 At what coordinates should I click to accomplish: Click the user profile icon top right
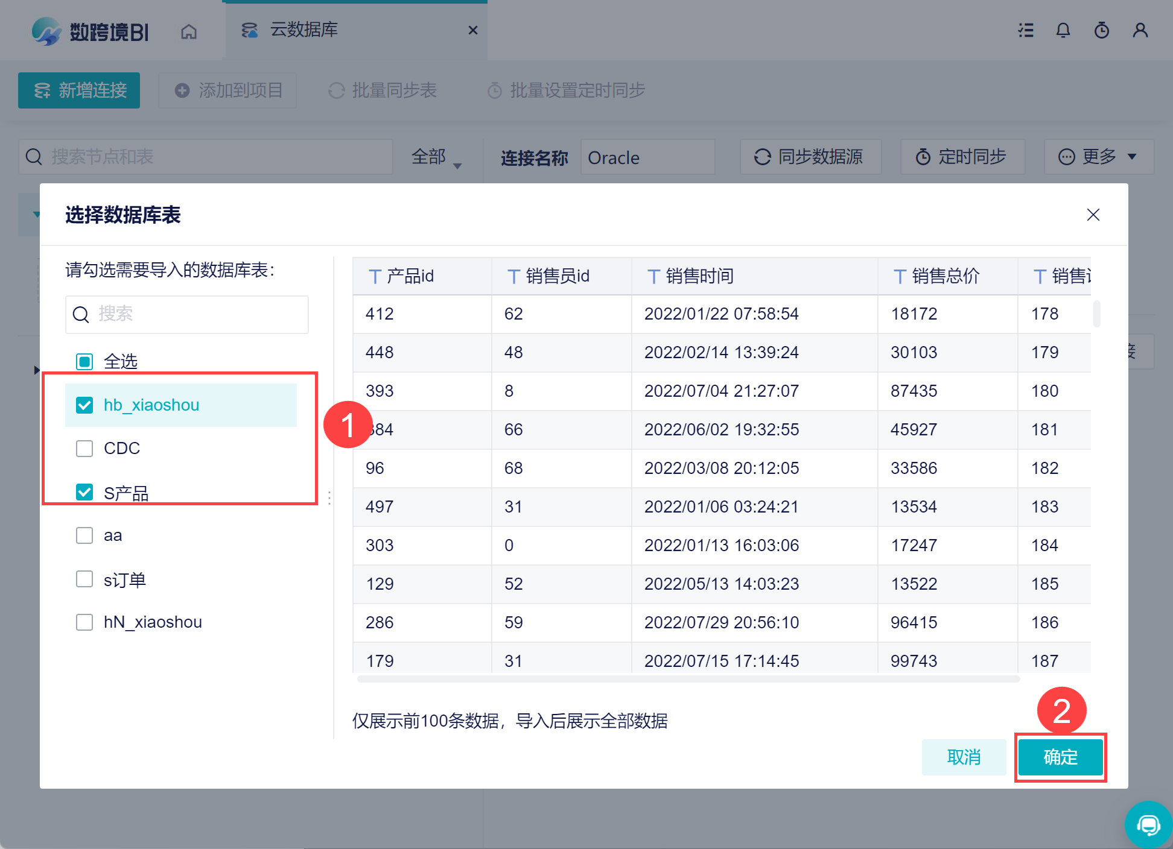[1140, 30]
